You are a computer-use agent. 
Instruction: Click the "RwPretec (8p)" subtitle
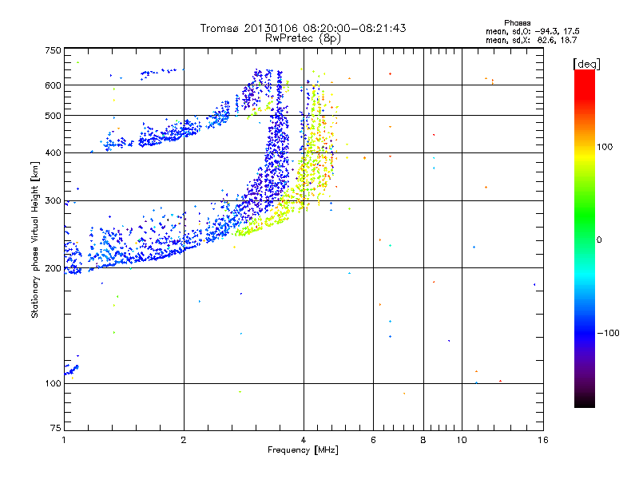303,38
